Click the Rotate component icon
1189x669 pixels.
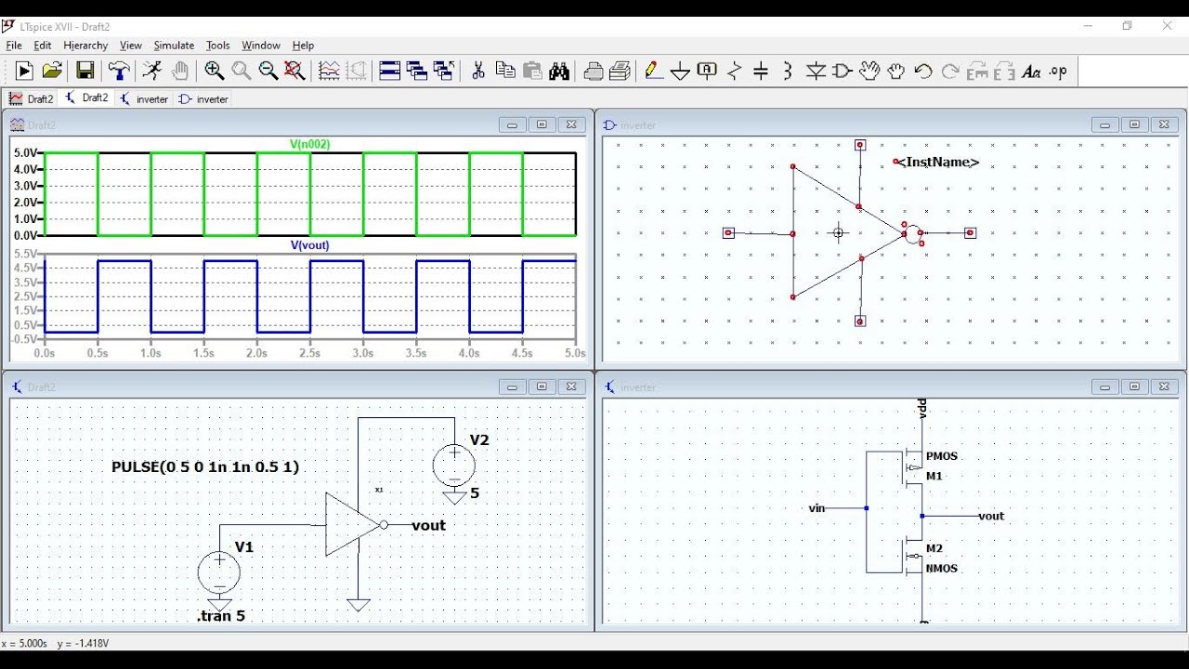pyautogui.click(x=977, y=72)
